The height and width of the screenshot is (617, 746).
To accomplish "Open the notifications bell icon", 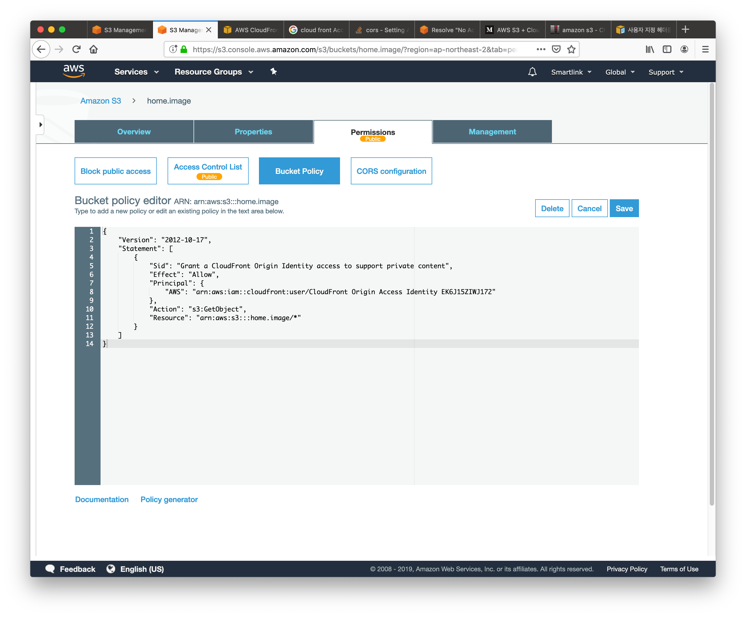I will [532, 72].
